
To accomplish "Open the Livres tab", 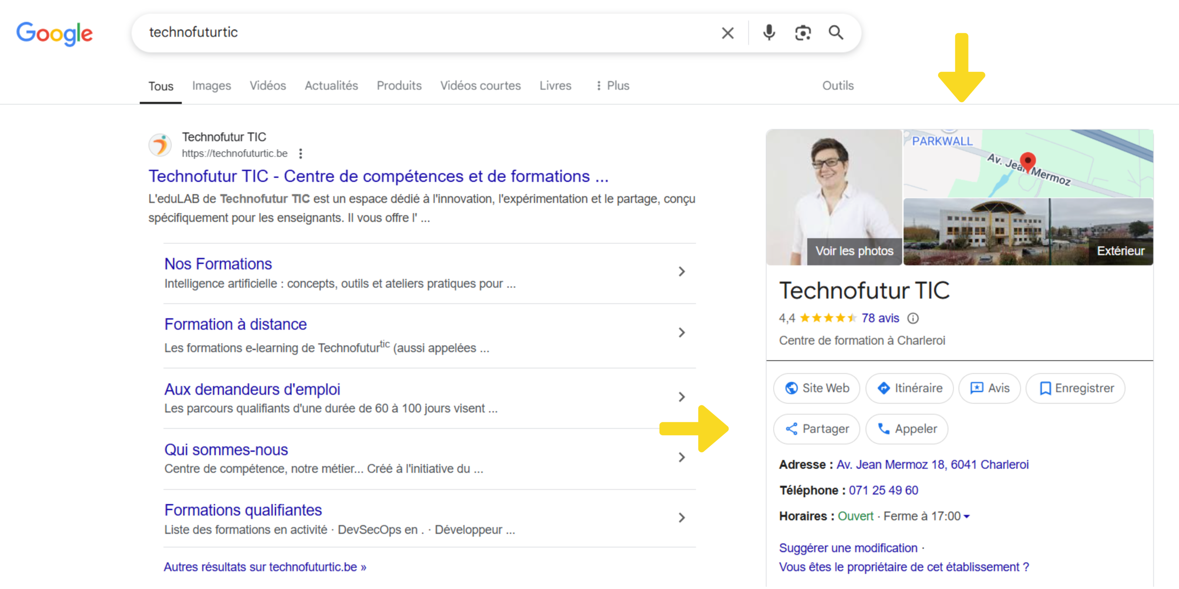I will pyautogui.click(x=555, y=86).
